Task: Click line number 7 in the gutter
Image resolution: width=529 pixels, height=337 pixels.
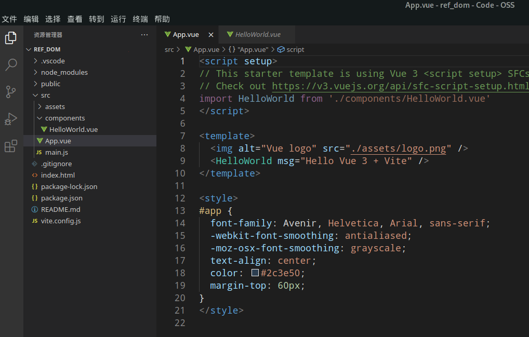Action: coord(182,136)
